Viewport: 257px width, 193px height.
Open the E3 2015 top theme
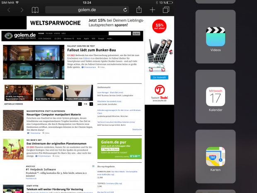58,39
